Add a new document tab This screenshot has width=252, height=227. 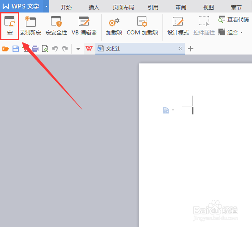coord(191,49)
